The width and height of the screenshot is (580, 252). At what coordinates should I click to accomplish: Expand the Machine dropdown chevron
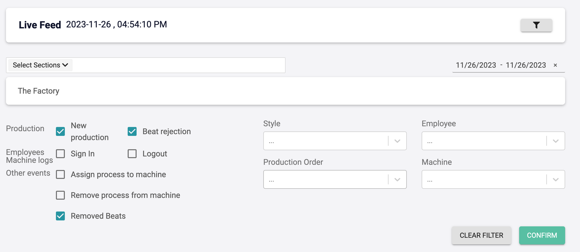556,180
